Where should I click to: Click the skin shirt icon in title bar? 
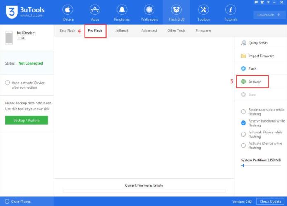tap(262, 2)
